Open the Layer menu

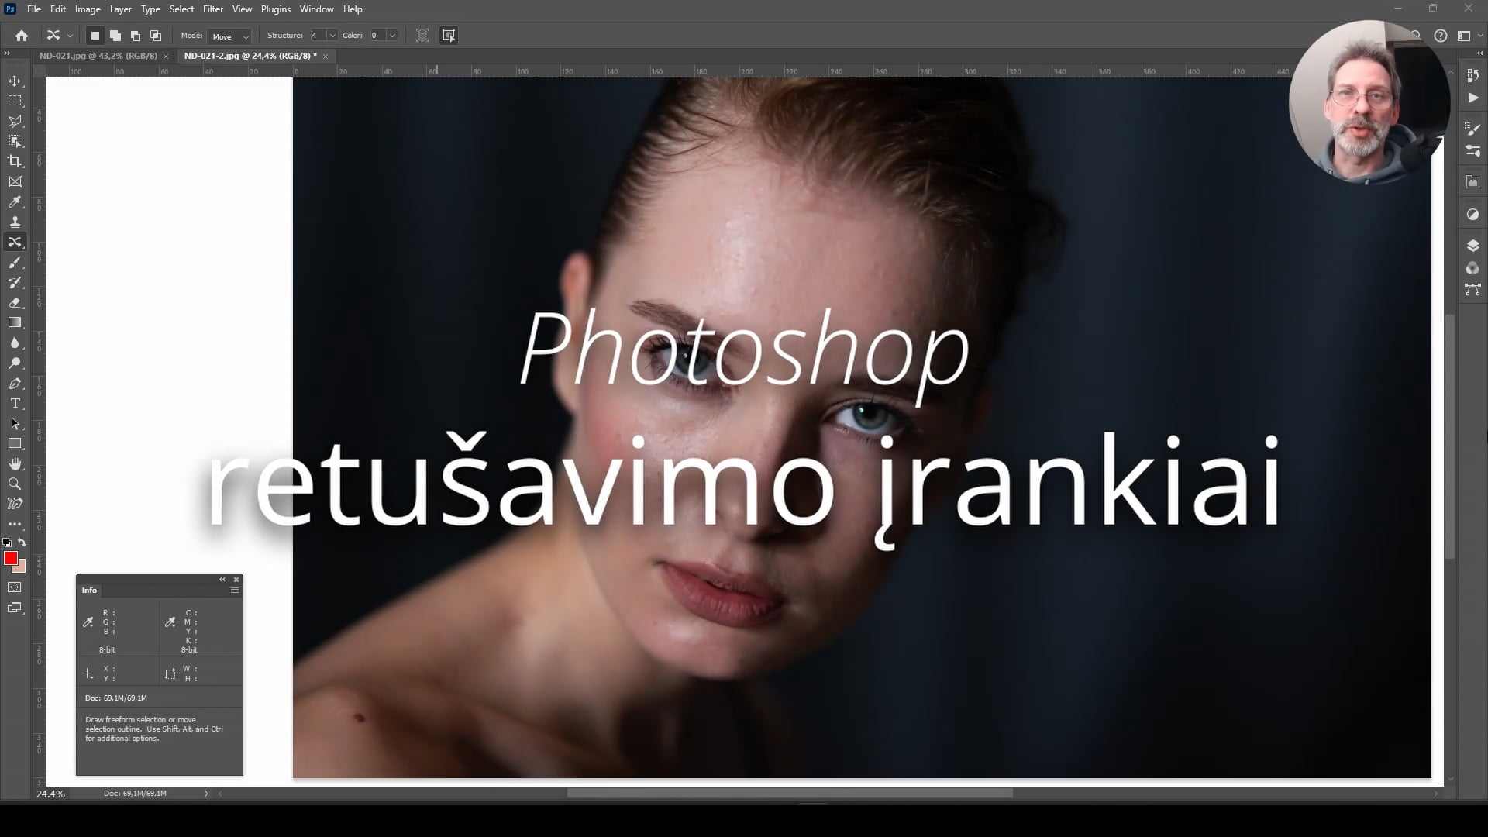tap(120, 9)
